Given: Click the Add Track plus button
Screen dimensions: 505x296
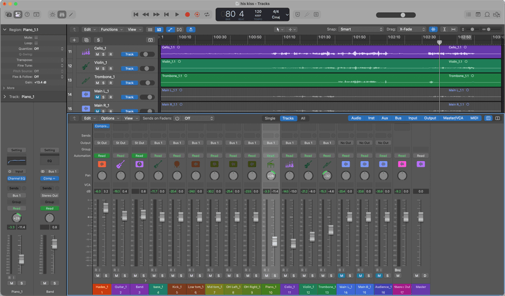Looking at the screenshot, I should (74, 40).
